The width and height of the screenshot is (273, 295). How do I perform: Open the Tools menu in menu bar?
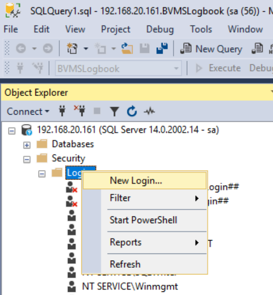201,29
